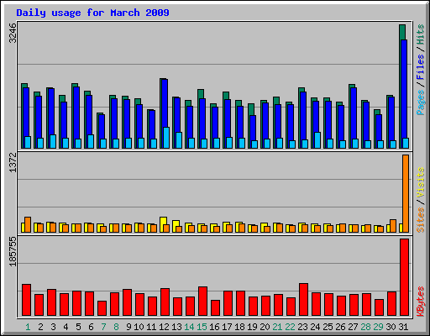The image size is (430, 336).
Task: Click day 23 on the x-axis
Action: (x=302, y=327)
